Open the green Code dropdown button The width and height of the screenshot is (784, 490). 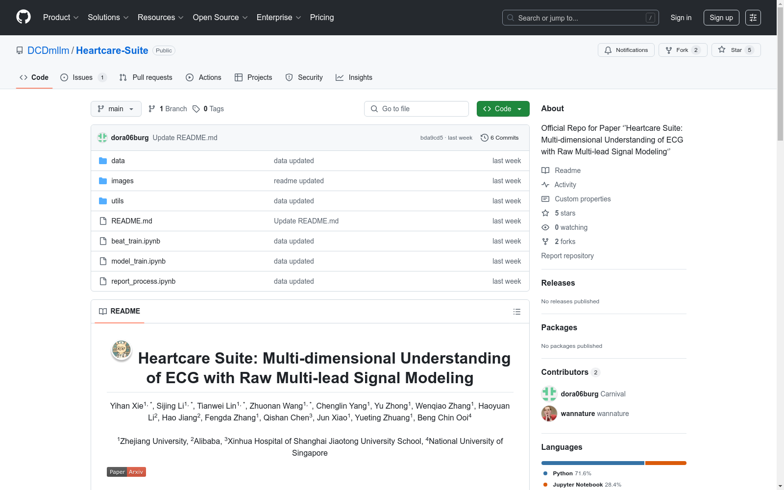point(503,109)
